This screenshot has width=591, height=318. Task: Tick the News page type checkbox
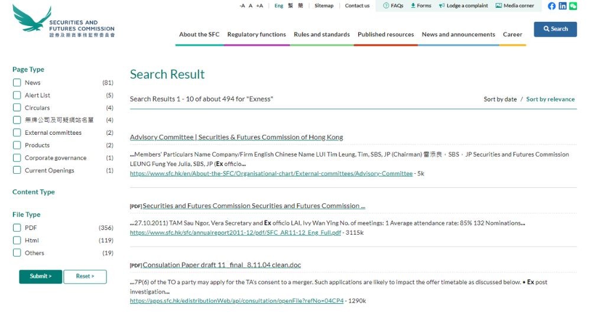click(17, 83)
